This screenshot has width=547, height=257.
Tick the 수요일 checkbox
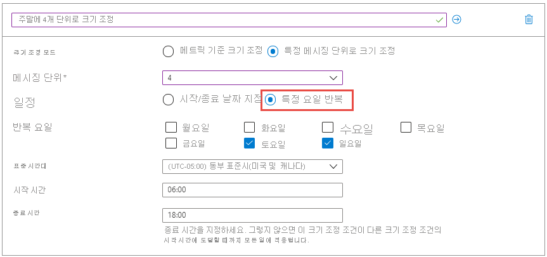click(x=328, y=127)
